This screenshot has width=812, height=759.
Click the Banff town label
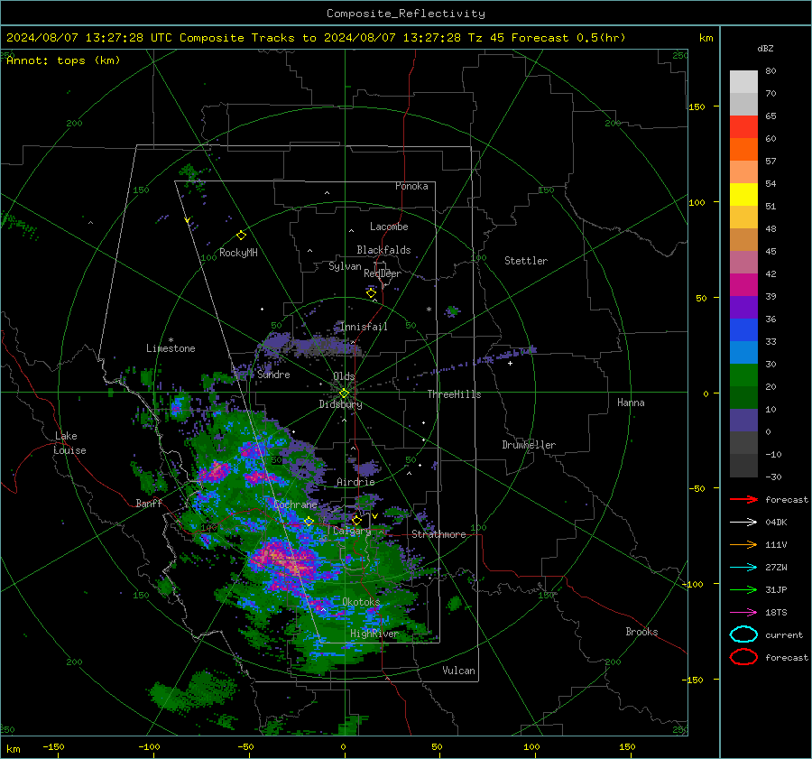[149, 503]
